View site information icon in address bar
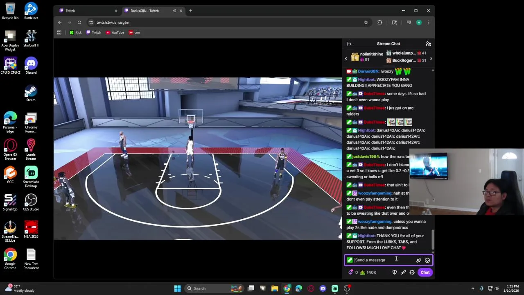524x295 pixels. click(x=91, y=23)
